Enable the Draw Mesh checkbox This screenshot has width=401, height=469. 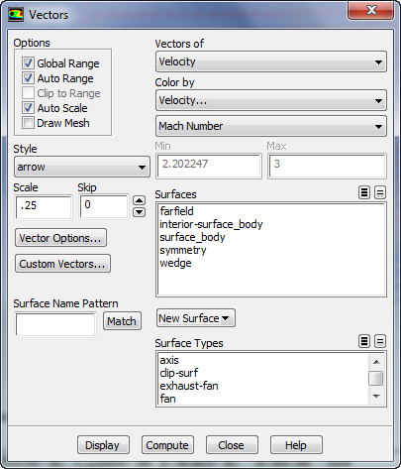(x=28, y=123)
